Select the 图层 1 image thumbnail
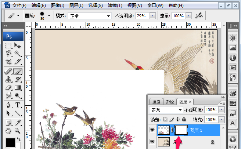Screen dimensions: 241x149 coord(164,130)
